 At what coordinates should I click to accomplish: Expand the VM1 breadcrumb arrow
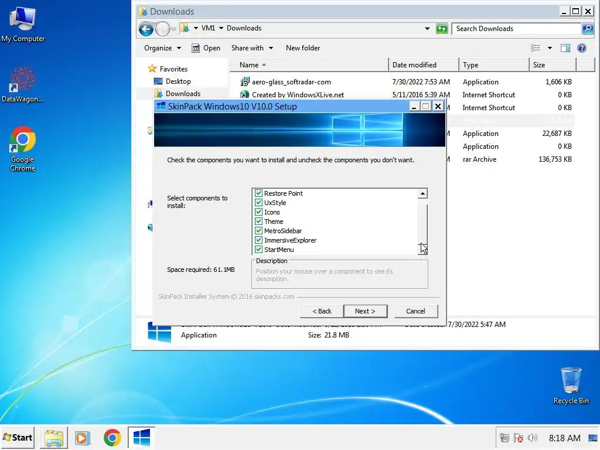[x=221, y=28]
